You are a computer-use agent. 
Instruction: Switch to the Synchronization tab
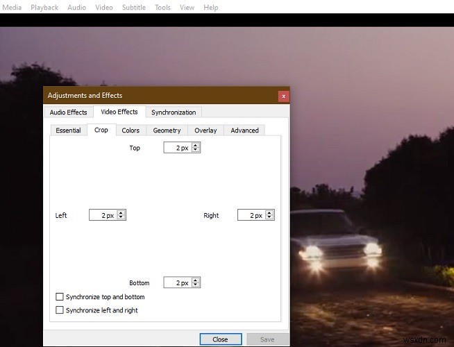[174, 112]
